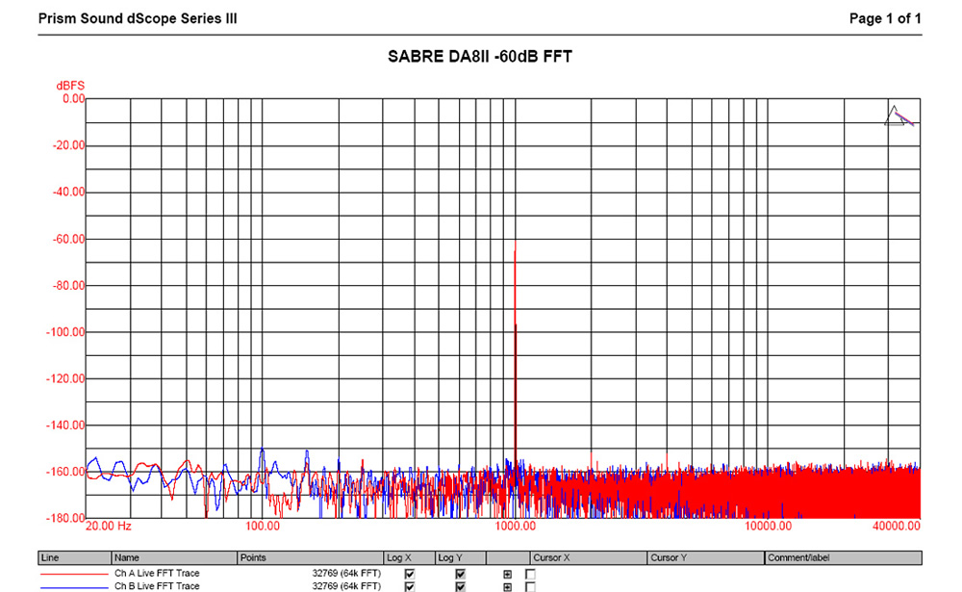Click the 20.00 Hz X-axis label
This screenshot has width=962, height=592.
[109, 526]
